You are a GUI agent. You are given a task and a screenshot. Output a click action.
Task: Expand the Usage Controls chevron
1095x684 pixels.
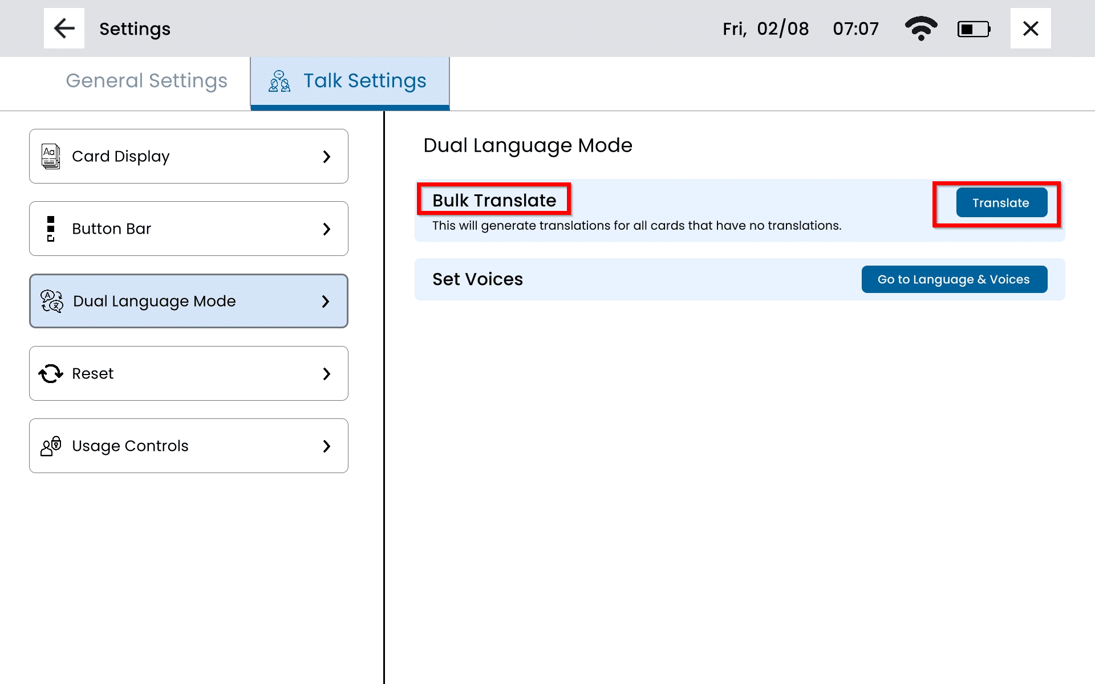pyautogui.click(x=326, y=446)
